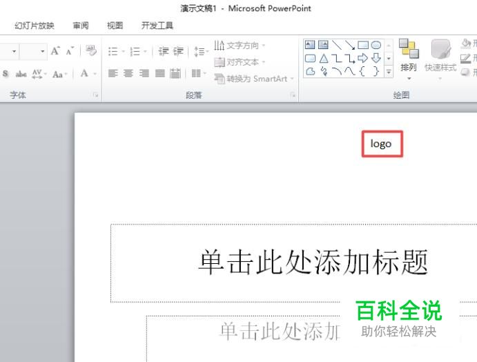
Task: Justify the text alignment
Action: 159,73
